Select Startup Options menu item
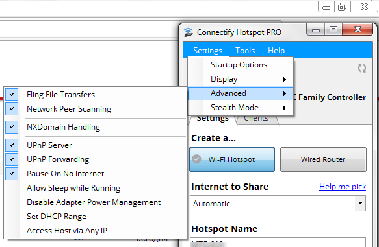This screenshot has width=379, height=247. (x=241, y=65)
